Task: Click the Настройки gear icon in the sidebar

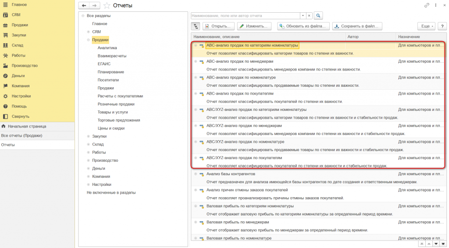Action: point(5,96)
